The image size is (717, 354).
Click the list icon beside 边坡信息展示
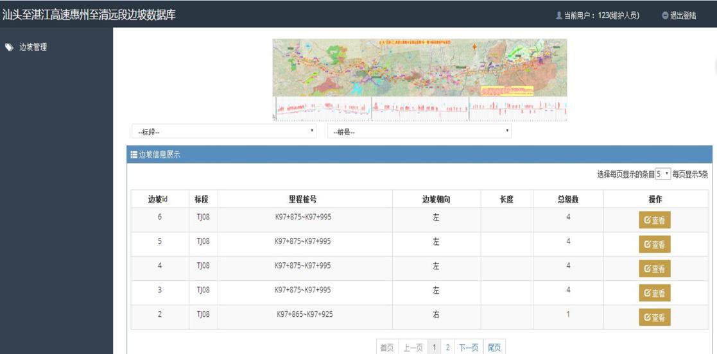click(134, 155)
